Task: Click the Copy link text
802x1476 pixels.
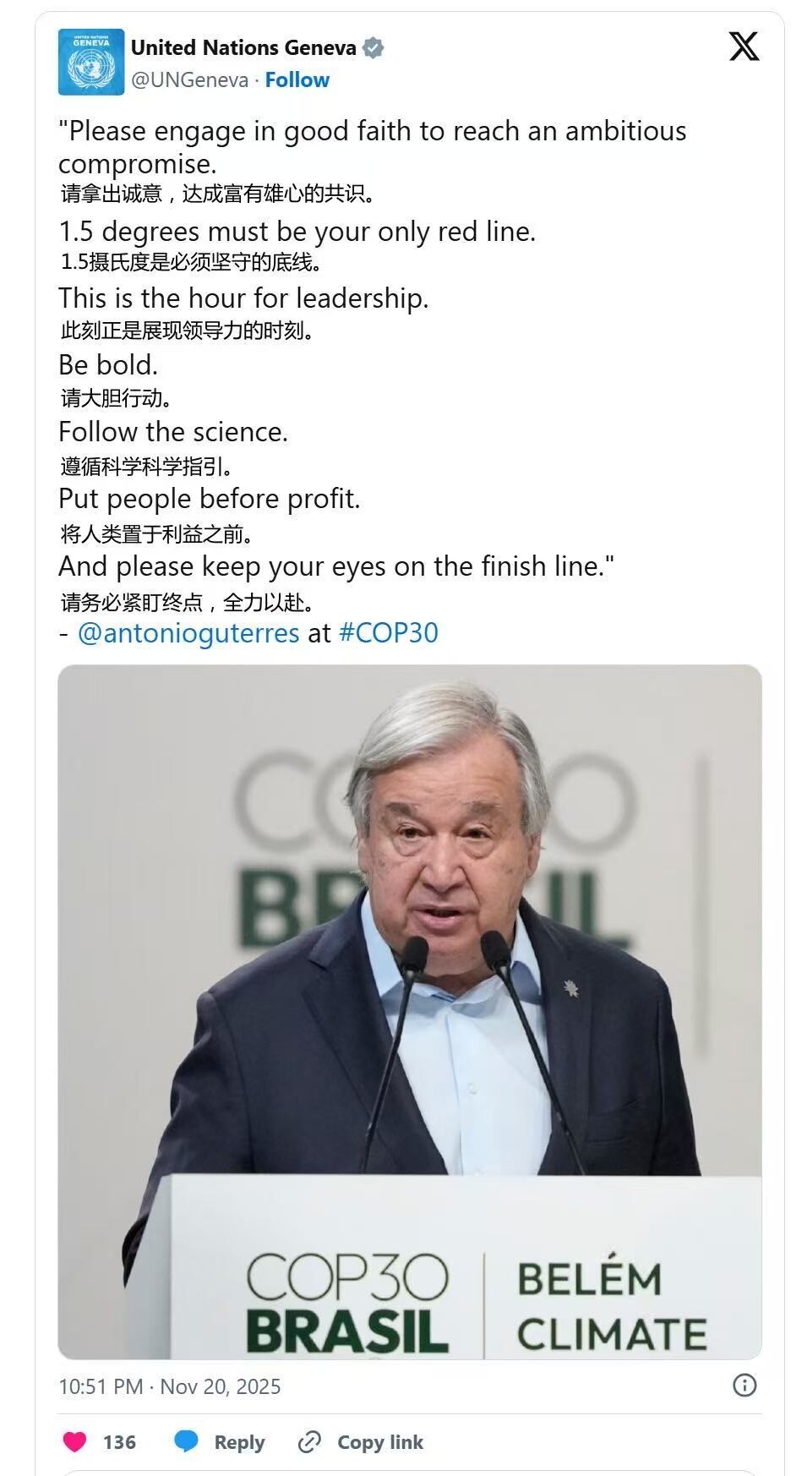Action: (379, 1442)
